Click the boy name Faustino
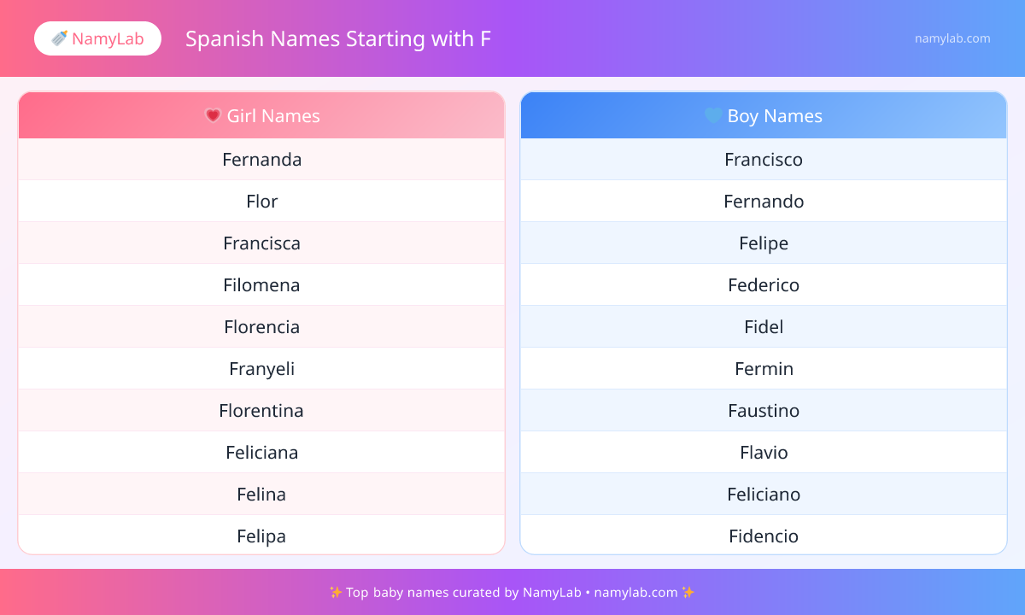 [764, 411]
